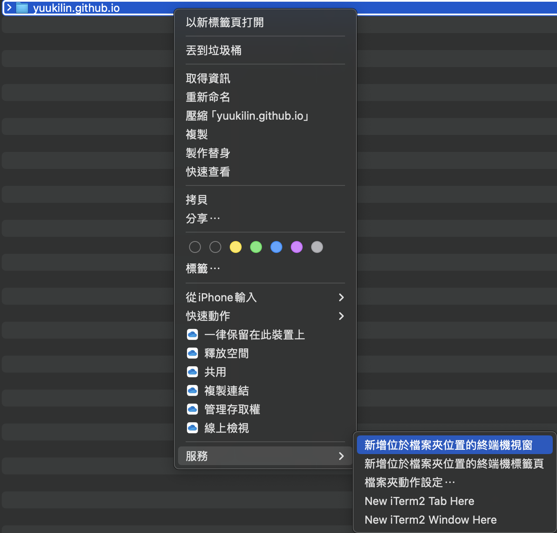The height and width of the screenshot is (533, 557).
Task: Toggle the blue tag circle
Action: click(x=276, y=247)
